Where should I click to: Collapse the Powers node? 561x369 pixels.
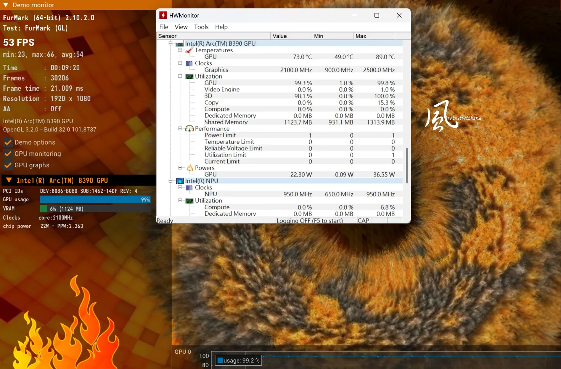180,168
